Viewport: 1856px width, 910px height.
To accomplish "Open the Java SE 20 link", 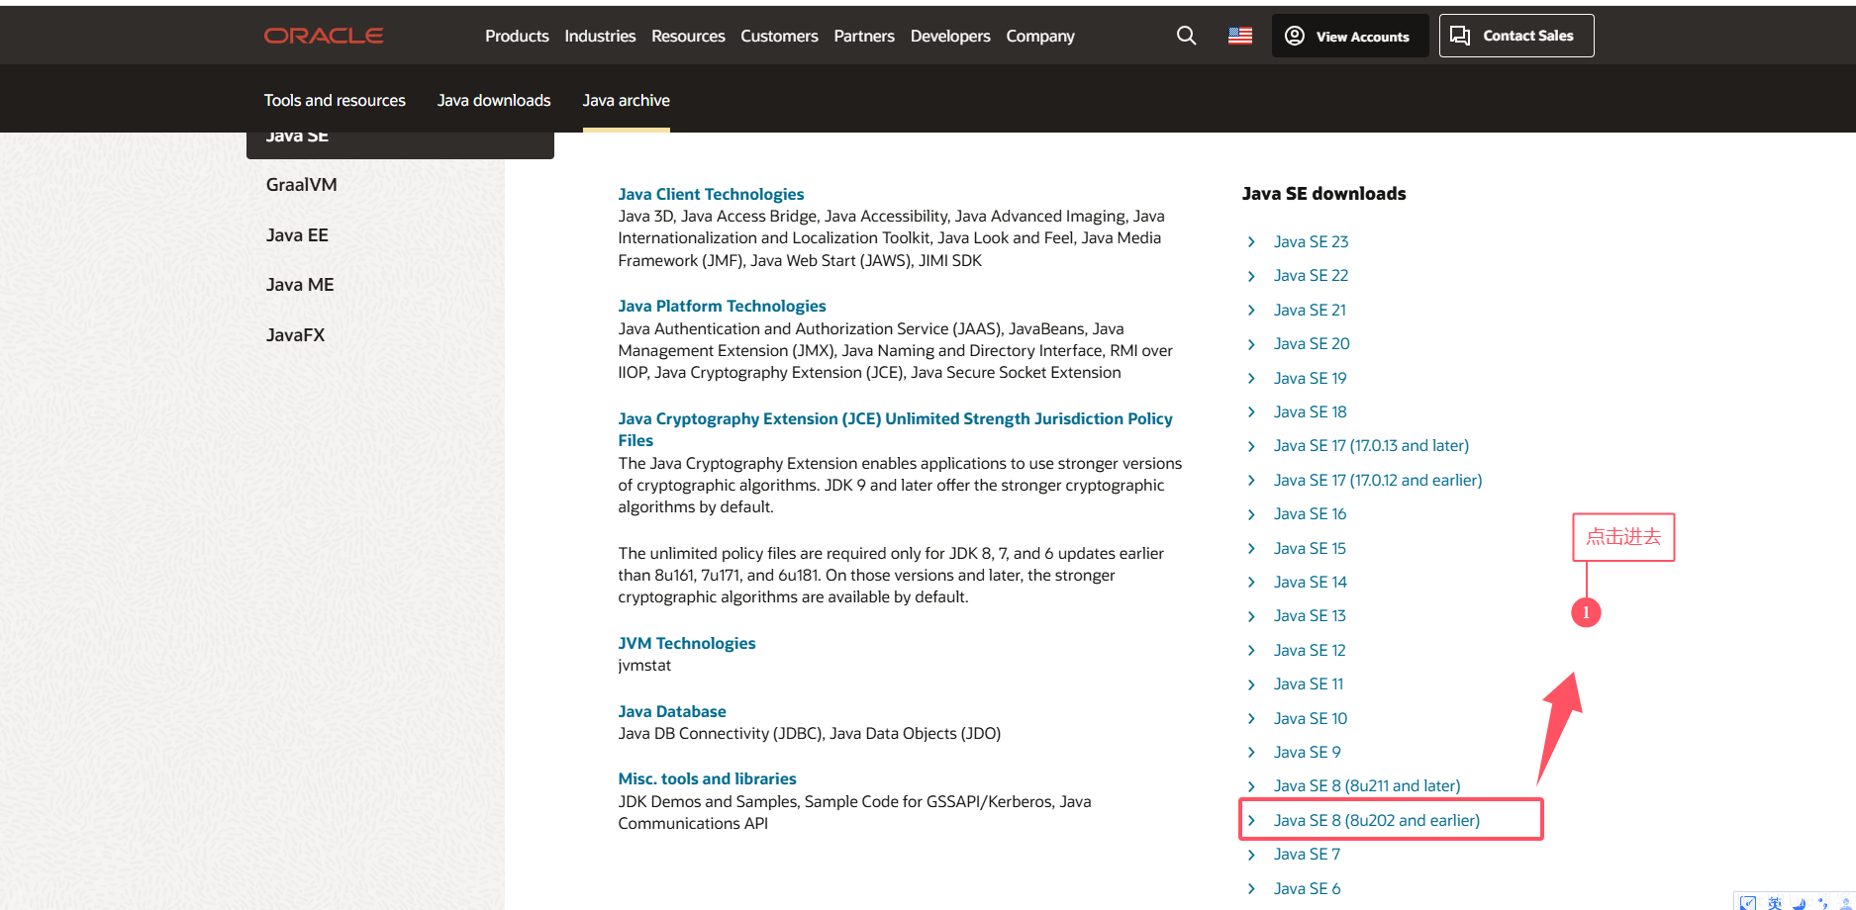I will point(1312,344).
